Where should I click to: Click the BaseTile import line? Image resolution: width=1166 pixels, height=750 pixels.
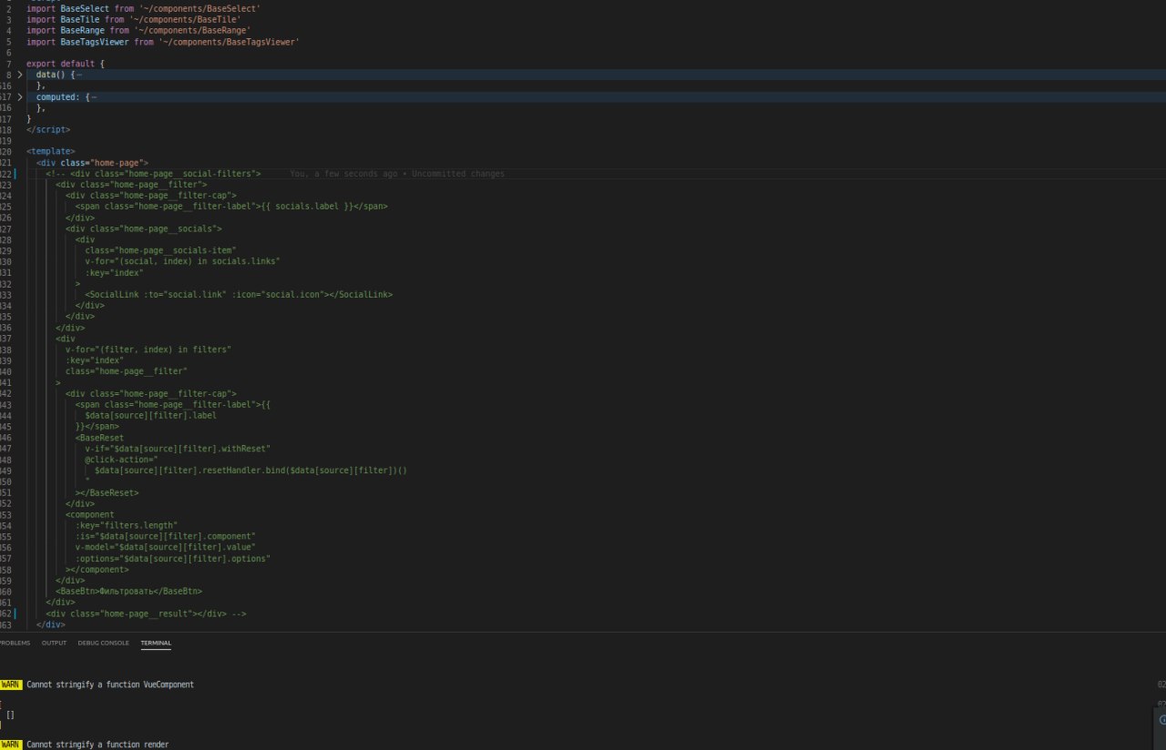[x=134, y=19]
